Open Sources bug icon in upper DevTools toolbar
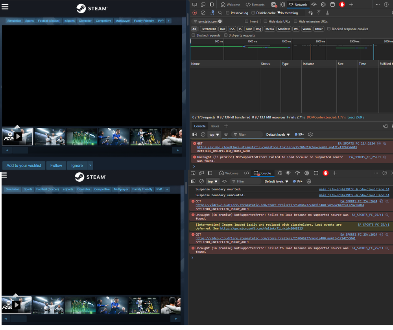Viewport: 393px width, 330px height. point(283,4)
